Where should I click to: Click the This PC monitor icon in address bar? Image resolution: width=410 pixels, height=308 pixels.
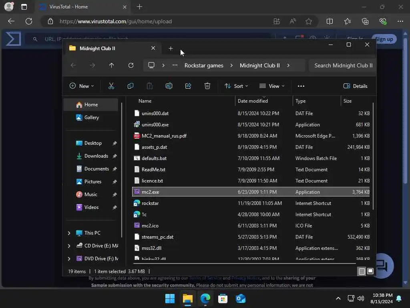[x=151, y=65]
